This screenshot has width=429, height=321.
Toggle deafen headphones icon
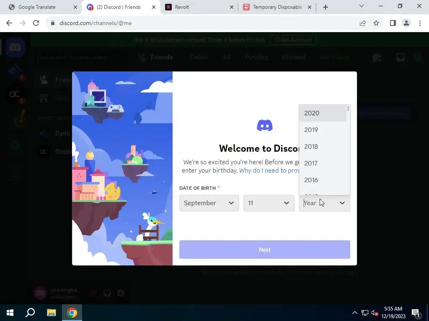107,293
